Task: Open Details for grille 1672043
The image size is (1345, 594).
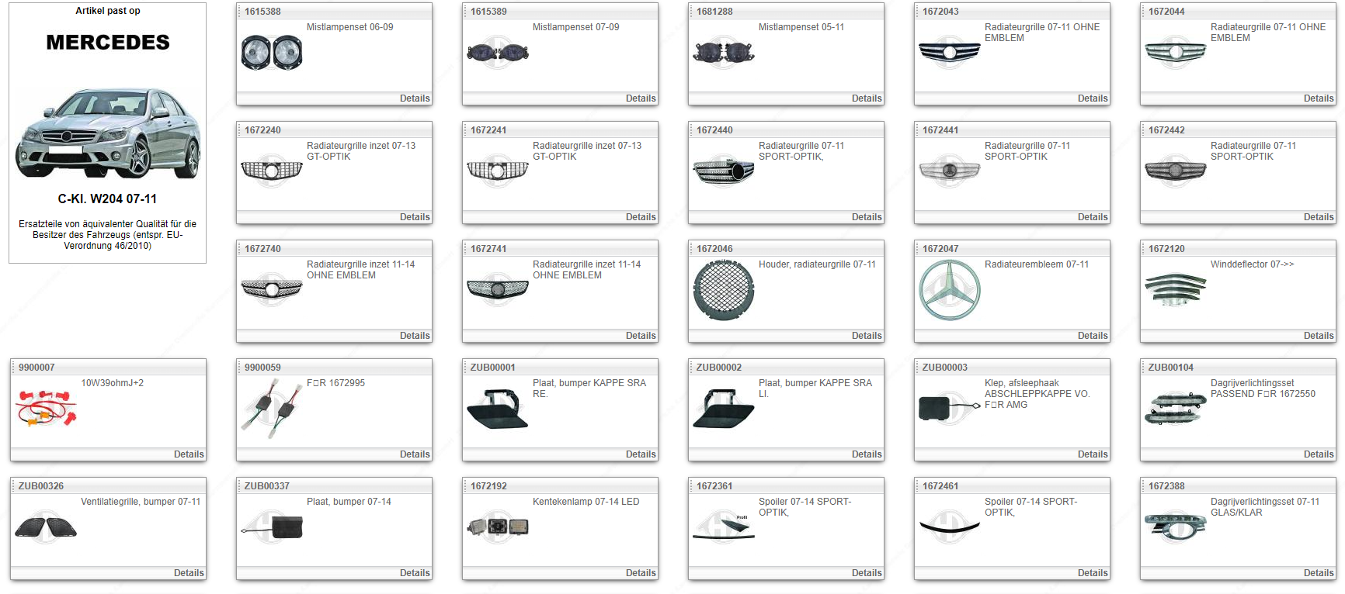Action: (1093, 98)
